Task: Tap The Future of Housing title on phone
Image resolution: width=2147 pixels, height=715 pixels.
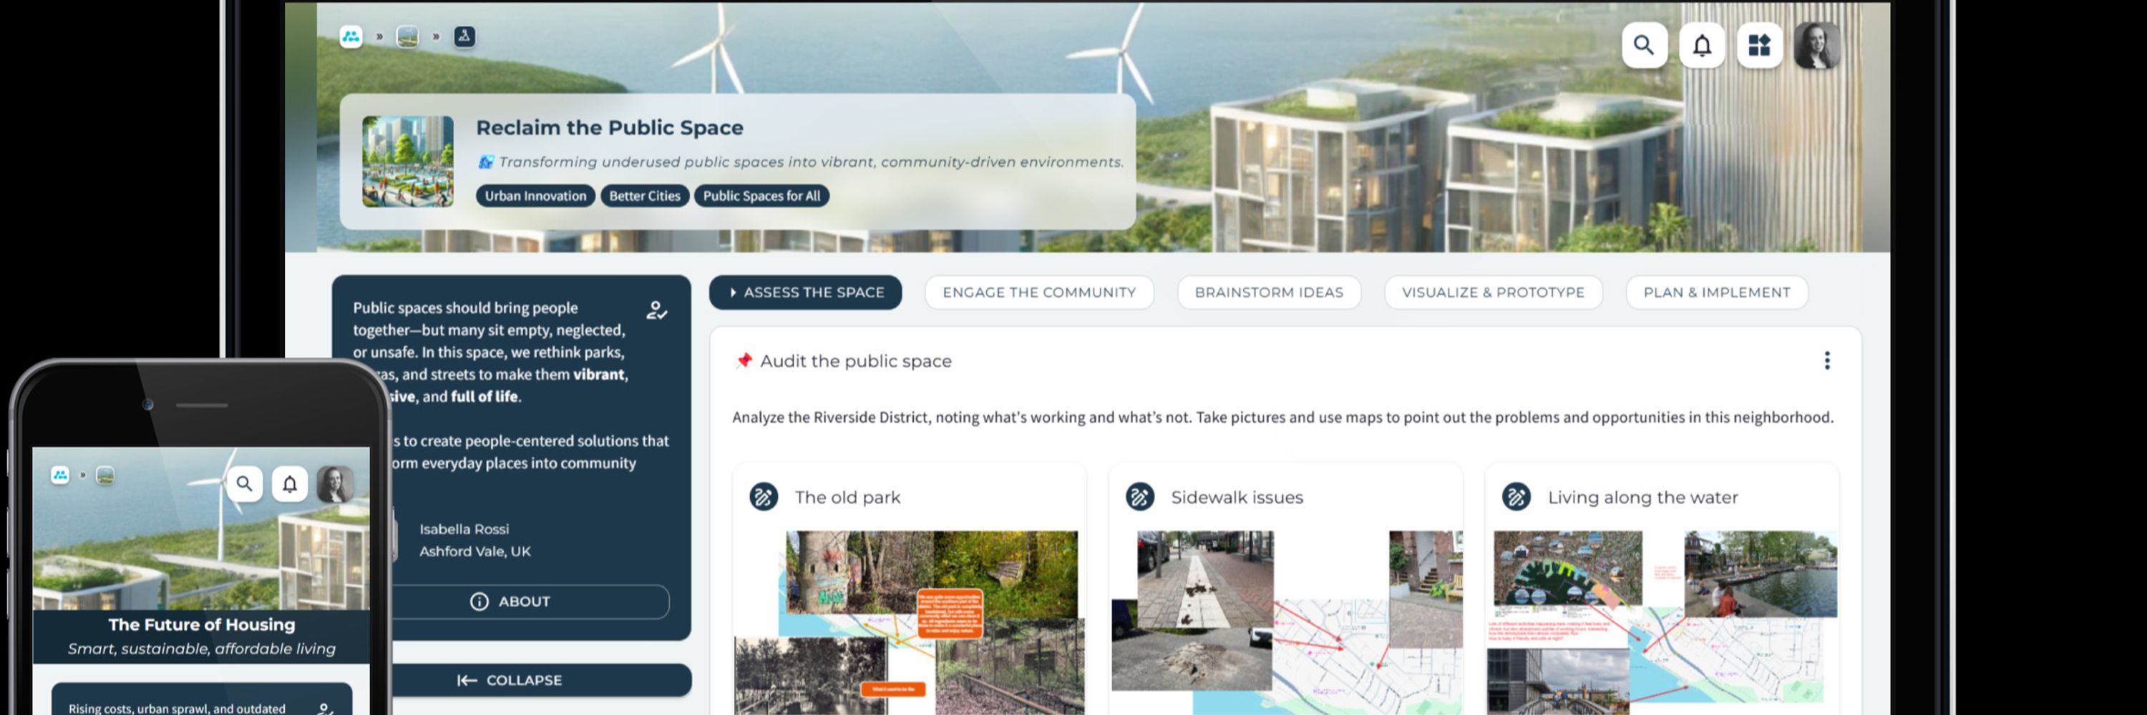Action: point(202,624)
